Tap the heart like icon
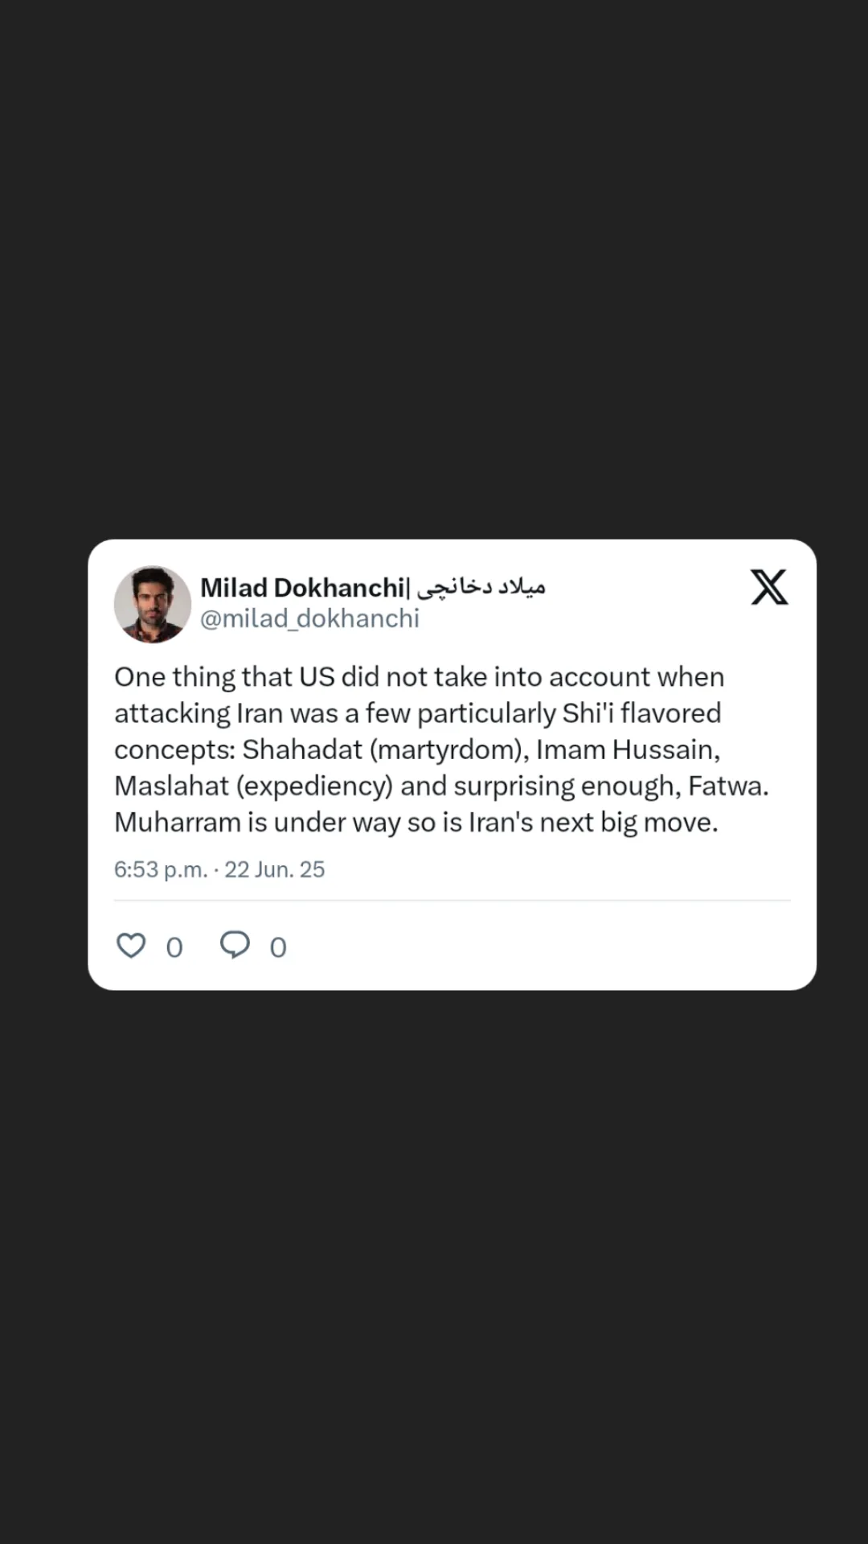 pyautogui.click(x=131, y=946)
